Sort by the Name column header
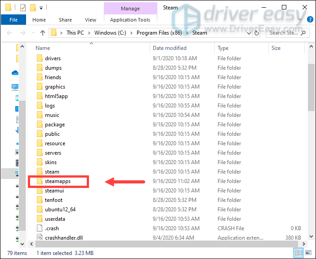This screenshot has height=259, width=316. (43, 48)
